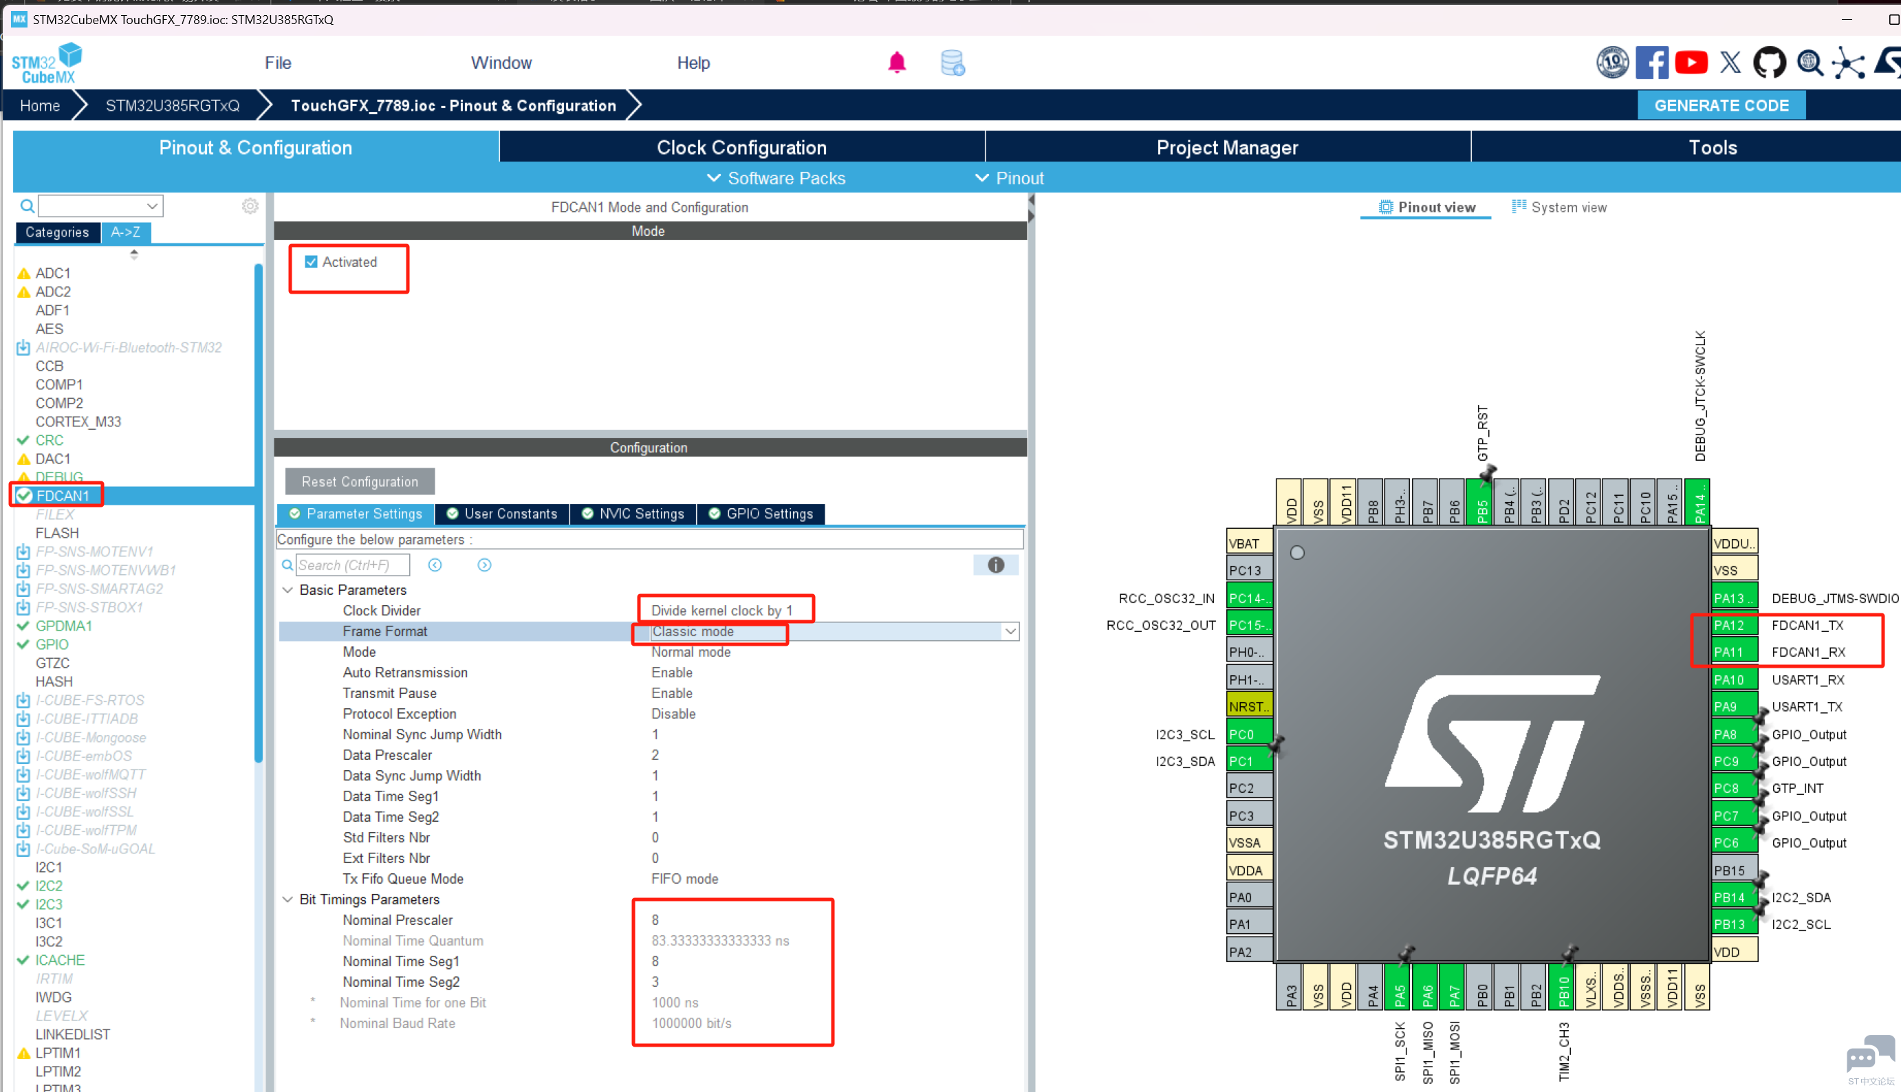
Task: Click the peripheral list vertical scrollbar
Action: [x=258, y=514]
